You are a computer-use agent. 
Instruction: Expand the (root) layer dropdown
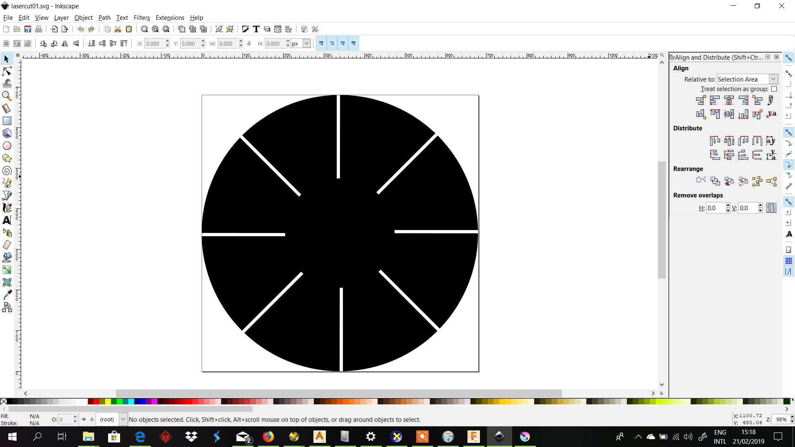(123, 419)
